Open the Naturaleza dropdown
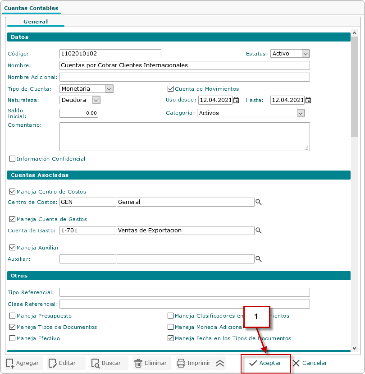 80,100
